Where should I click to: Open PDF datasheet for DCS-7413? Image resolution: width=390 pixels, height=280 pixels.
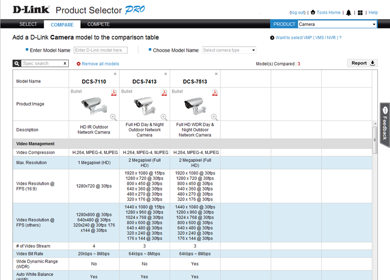164,93
